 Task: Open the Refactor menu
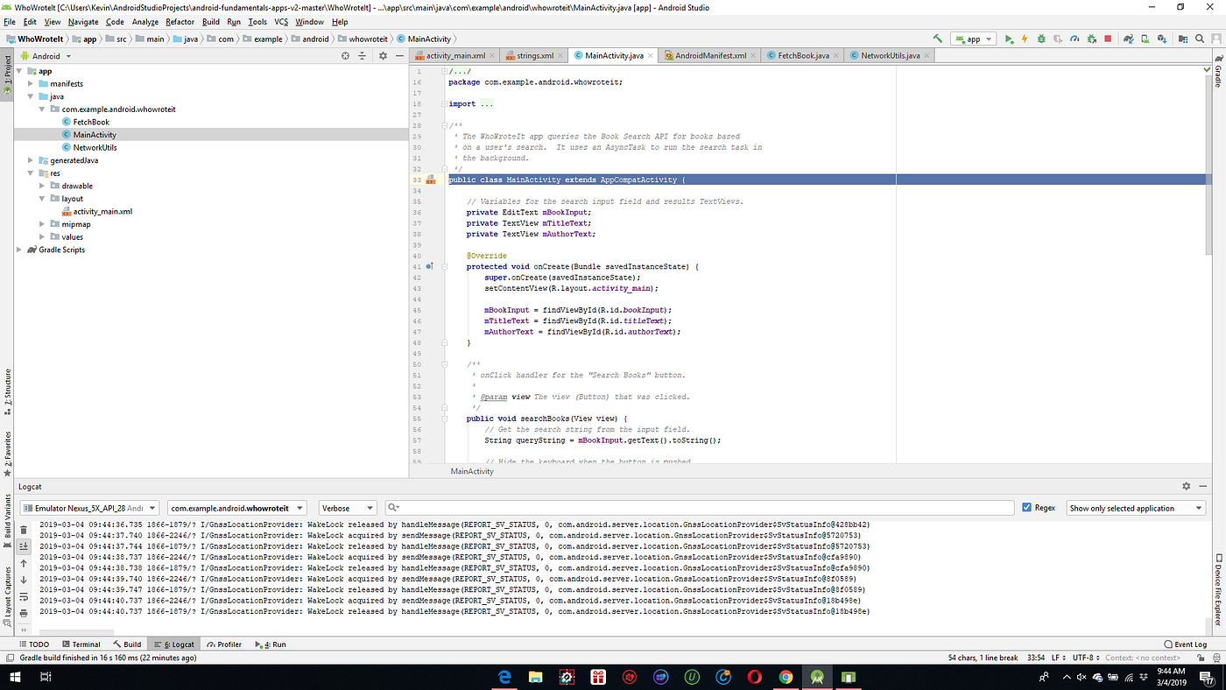(x=181, y=22)
